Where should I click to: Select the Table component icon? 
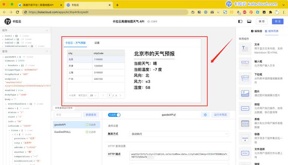tap(245, 123)
